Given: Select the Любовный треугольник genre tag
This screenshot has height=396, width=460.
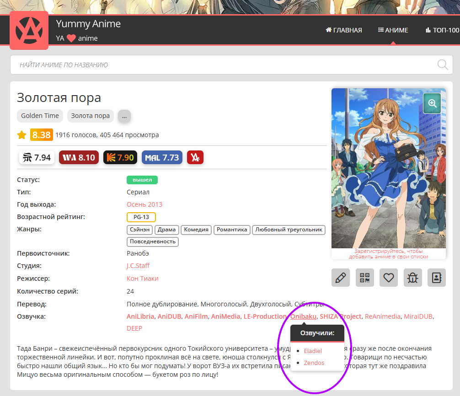Looking at the screenshot, I should click(x=289, y=230).
